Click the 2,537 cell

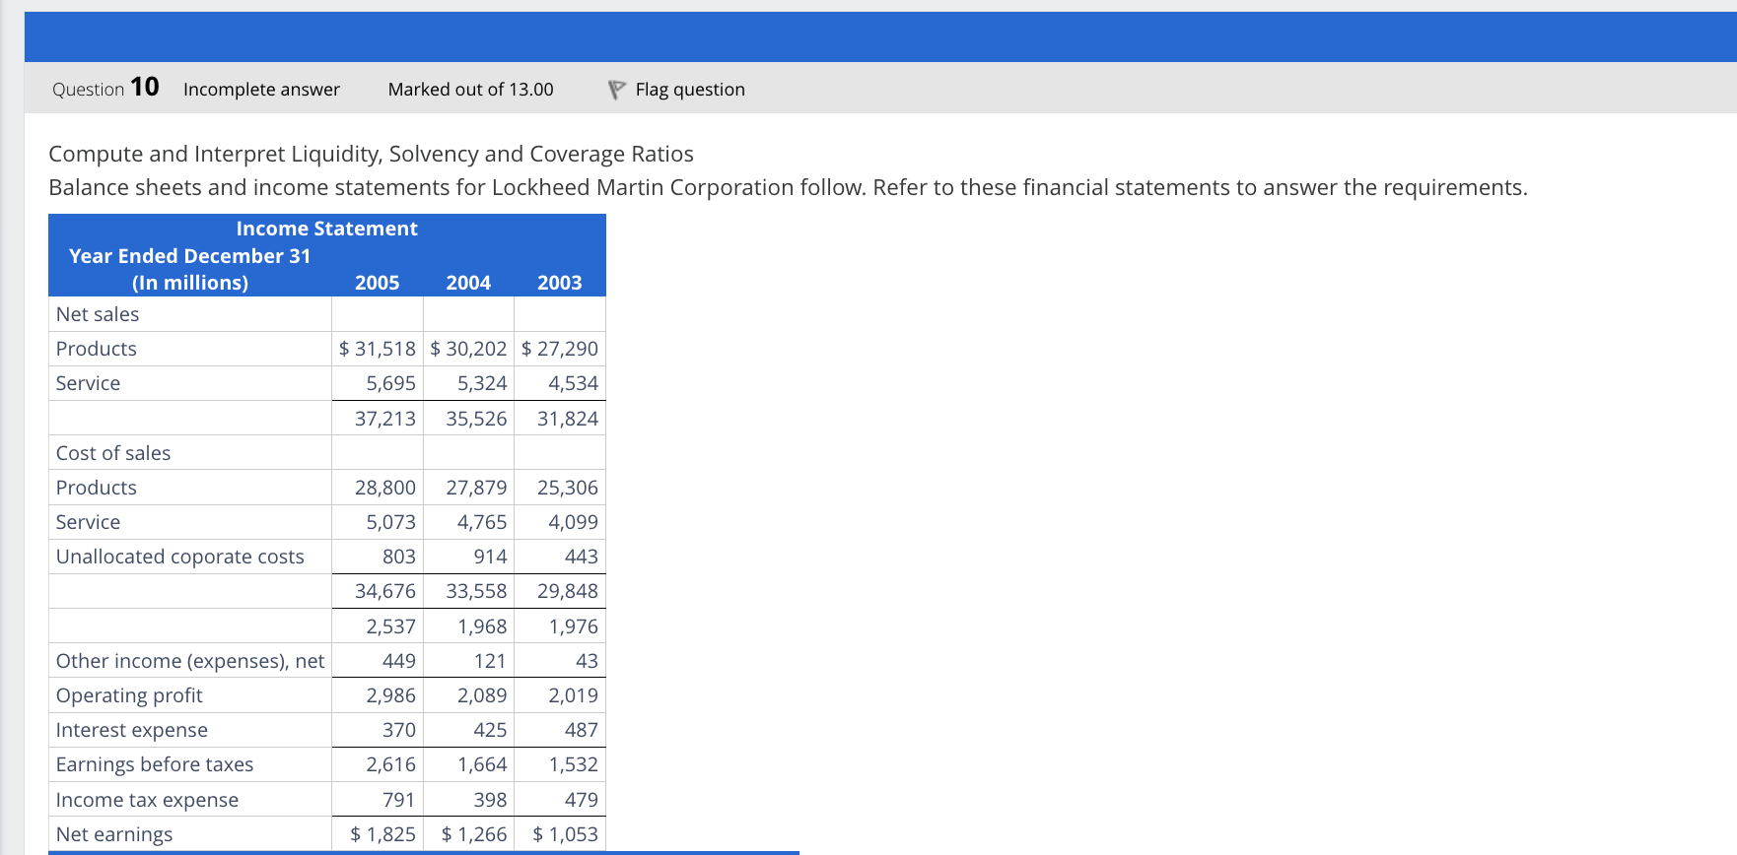coord(378,626)
